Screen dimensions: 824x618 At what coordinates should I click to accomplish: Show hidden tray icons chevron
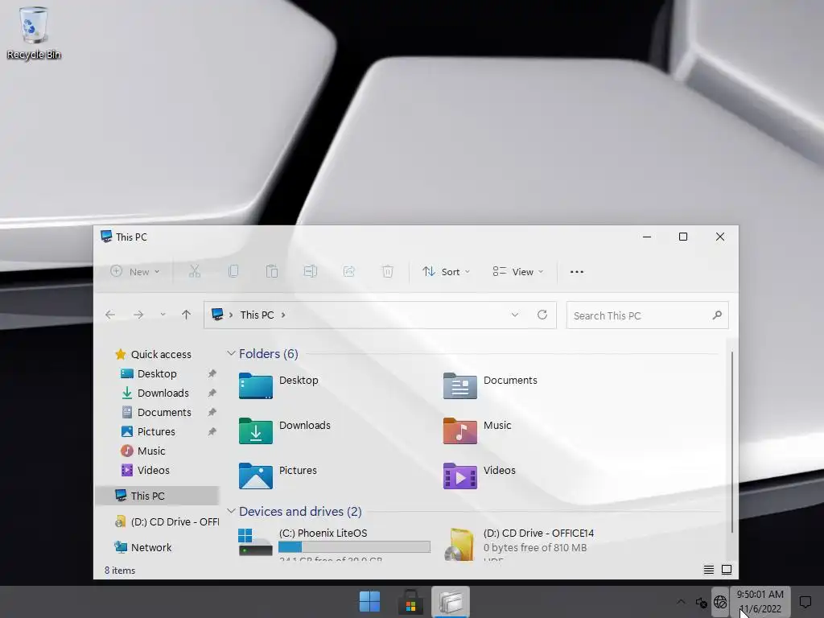pyautogui.click(x=681, y=602)
